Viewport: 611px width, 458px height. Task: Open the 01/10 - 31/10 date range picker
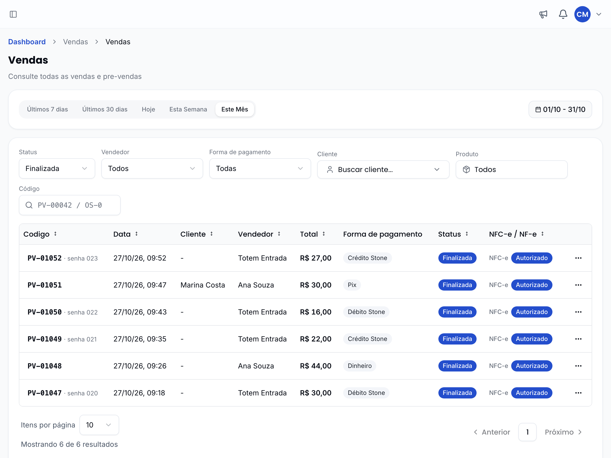point(560,109)
